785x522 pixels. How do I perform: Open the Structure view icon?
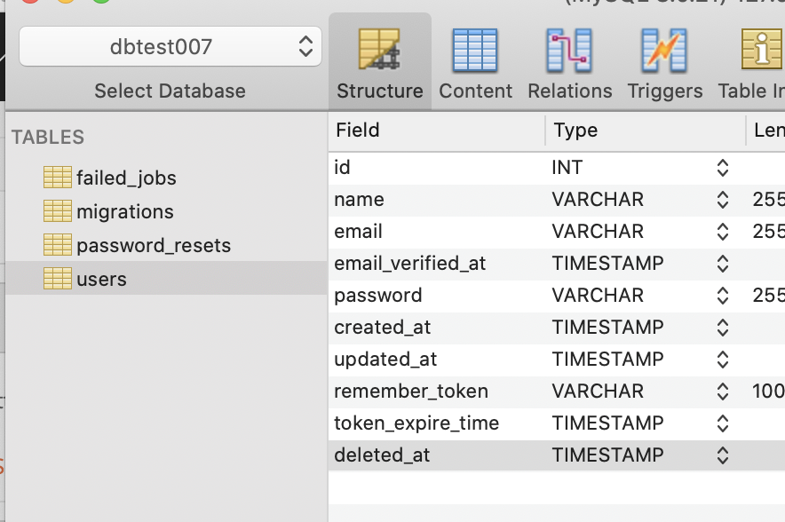click(379, 51)
